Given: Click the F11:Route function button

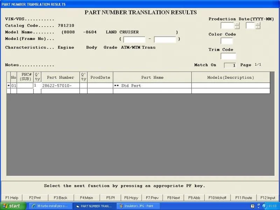Looking at the screenshot, I should 243,198.
